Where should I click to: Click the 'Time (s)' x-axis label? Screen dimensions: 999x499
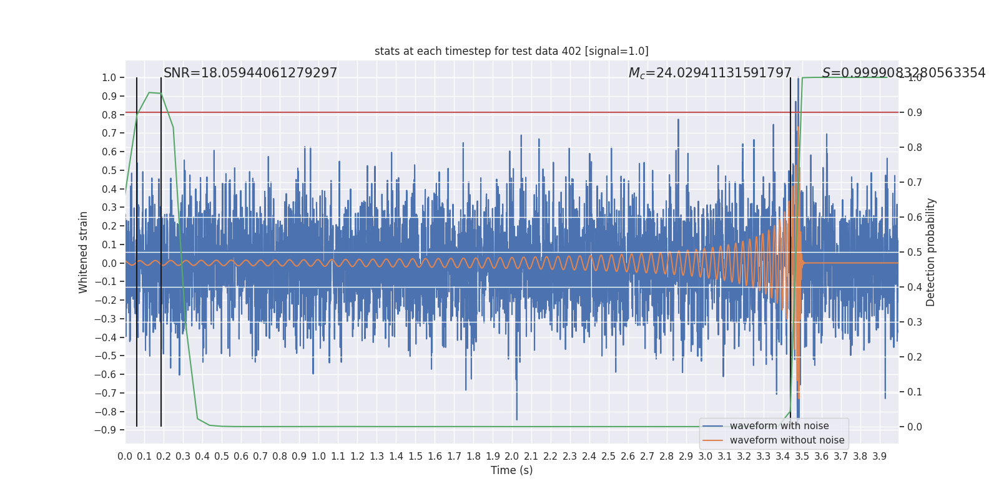coord(511,470)
